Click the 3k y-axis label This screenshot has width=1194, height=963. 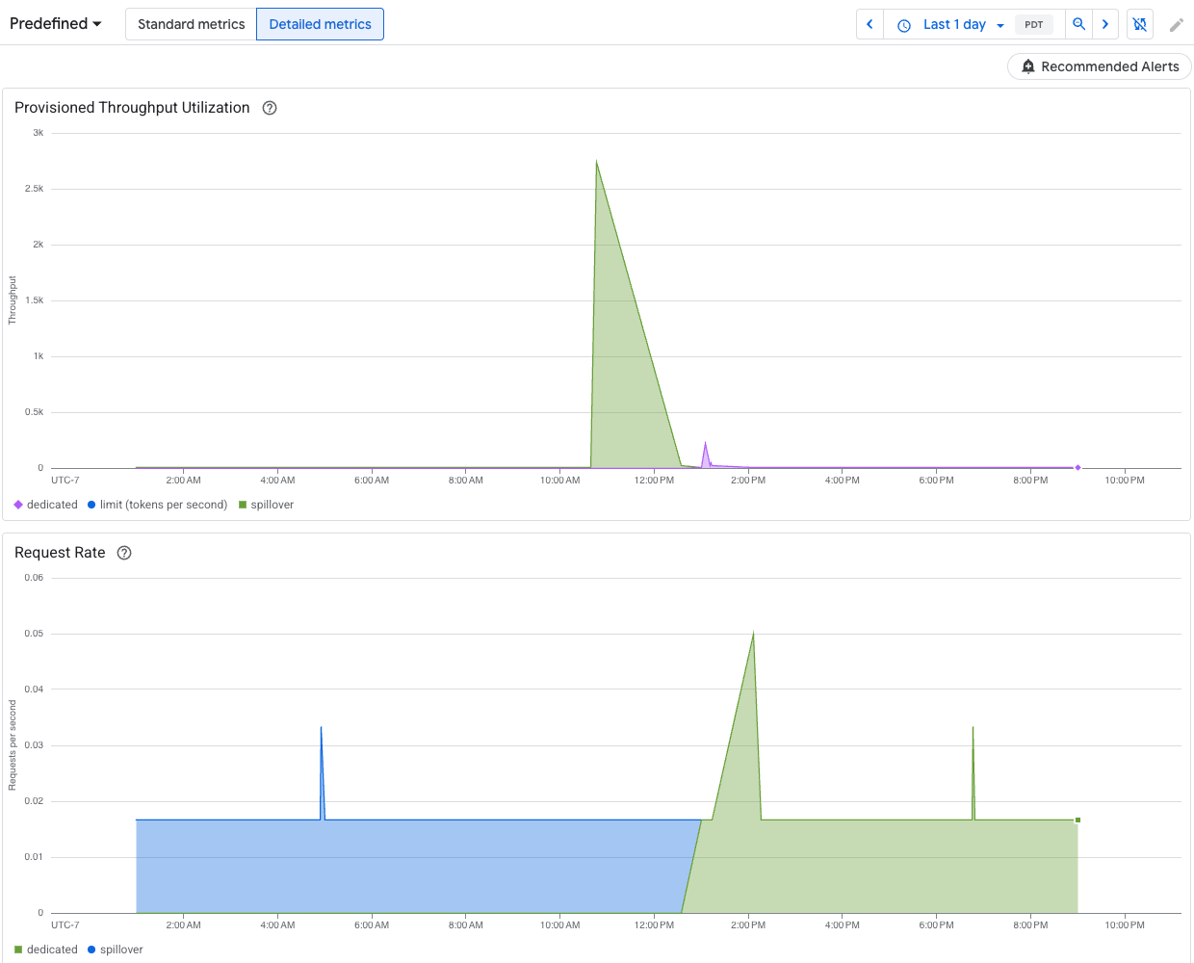[x=39, y=133]
